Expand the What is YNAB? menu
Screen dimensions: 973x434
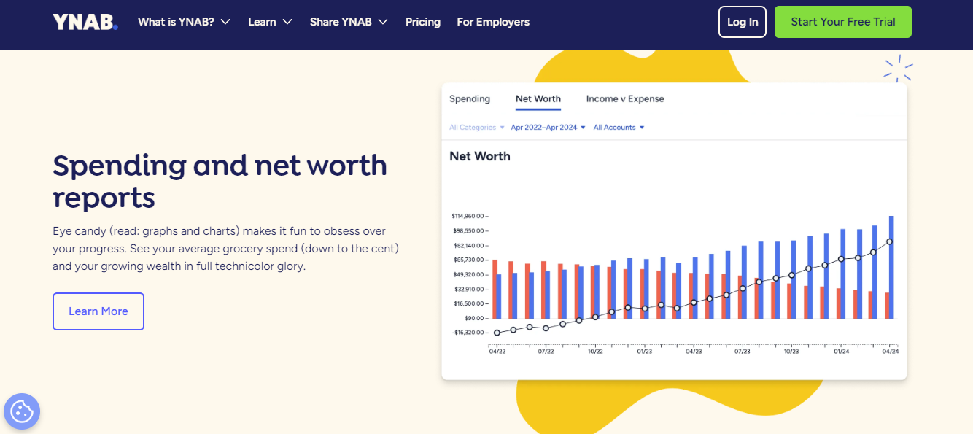184,22
